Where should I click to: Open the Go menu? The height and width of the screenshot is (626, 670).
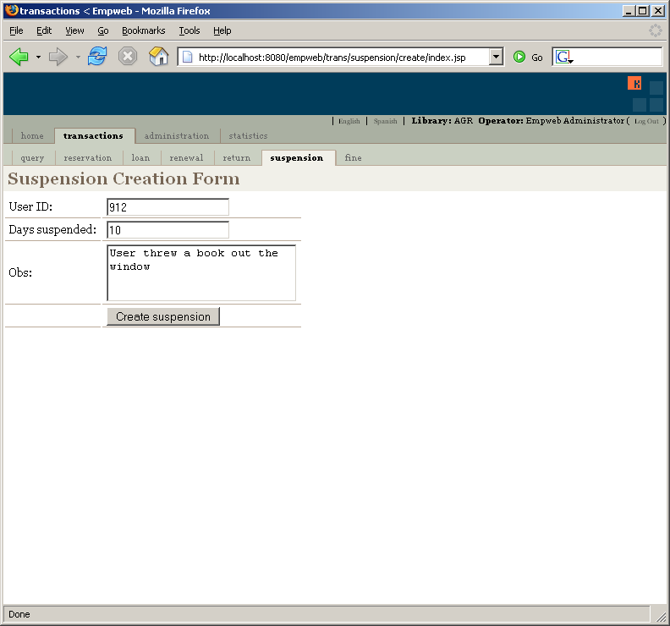click(x=103, y=30)
